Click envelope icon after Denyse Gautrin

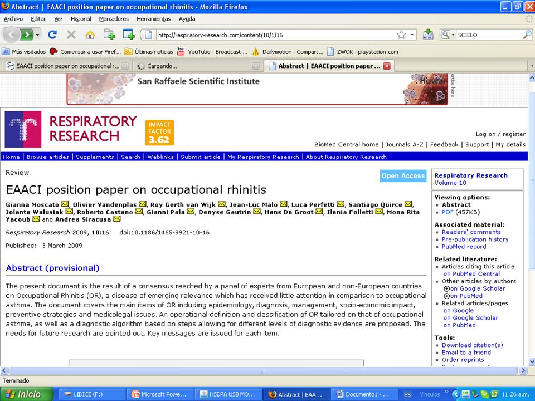(x=257, y=212)
